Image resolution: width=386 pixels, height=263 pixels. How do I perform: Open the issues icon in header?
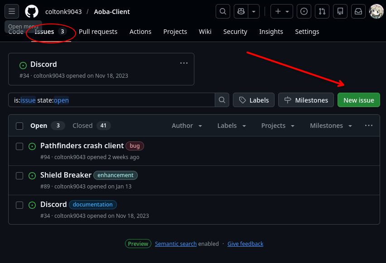point(306,11)
